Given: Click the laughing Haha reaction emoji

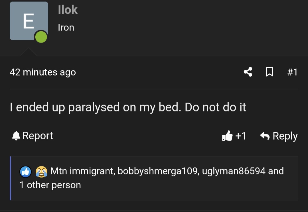Looking at the screenshot, I should [42, 171].
